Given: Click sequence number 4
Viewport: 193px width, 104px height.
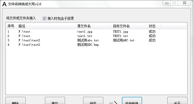Looking at the screenshot, I should 8,45.
